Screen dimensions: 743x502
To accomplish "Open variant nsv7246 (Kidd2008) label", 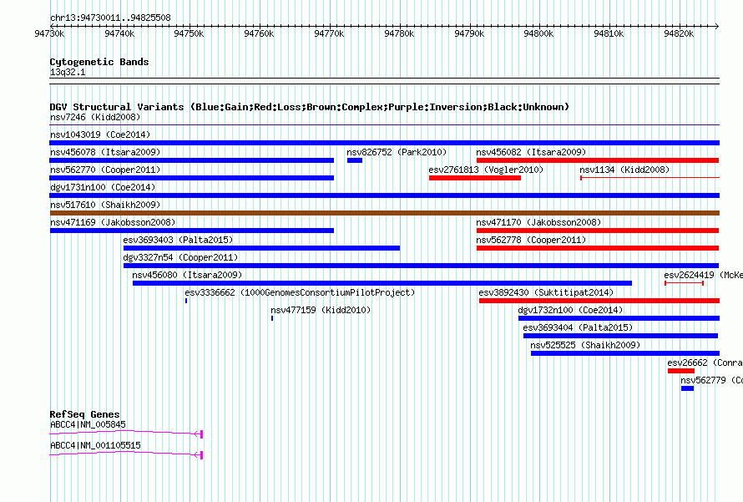I will (x=95, y=117).
